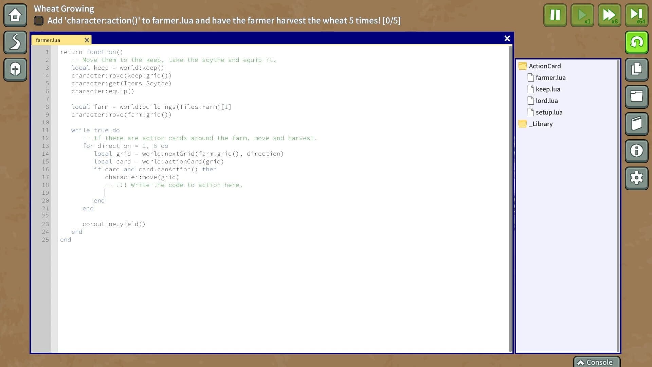The width and height of the screenshot is (652, 367).
Task: Pause the game simulation
Action: click(555, 15)
